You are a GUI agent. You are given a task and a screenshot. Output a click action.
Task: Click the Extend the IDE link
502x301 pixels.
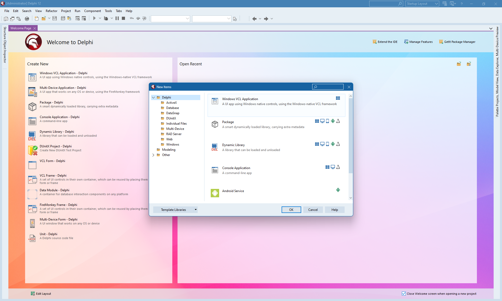coord(385,42)
